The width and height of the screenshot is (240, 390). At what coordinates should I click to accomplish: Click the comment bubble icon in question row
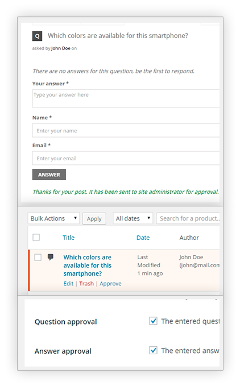click(51, 257)
